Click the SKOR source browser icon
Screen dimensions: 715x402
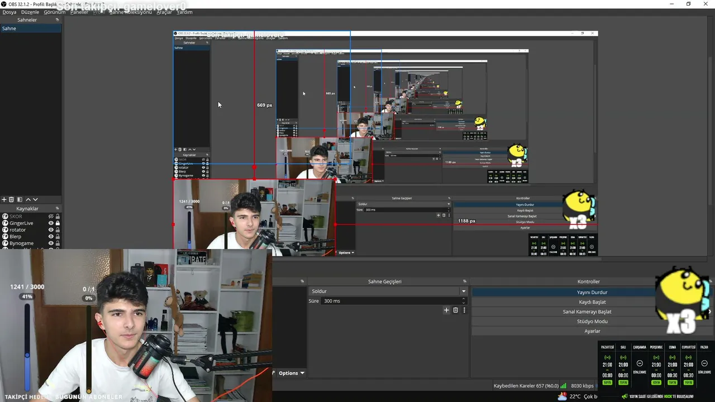click(5, 216)
